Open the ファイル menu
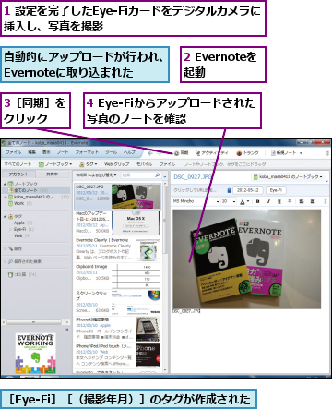This screenshot has height=409, width=332. 13,152
